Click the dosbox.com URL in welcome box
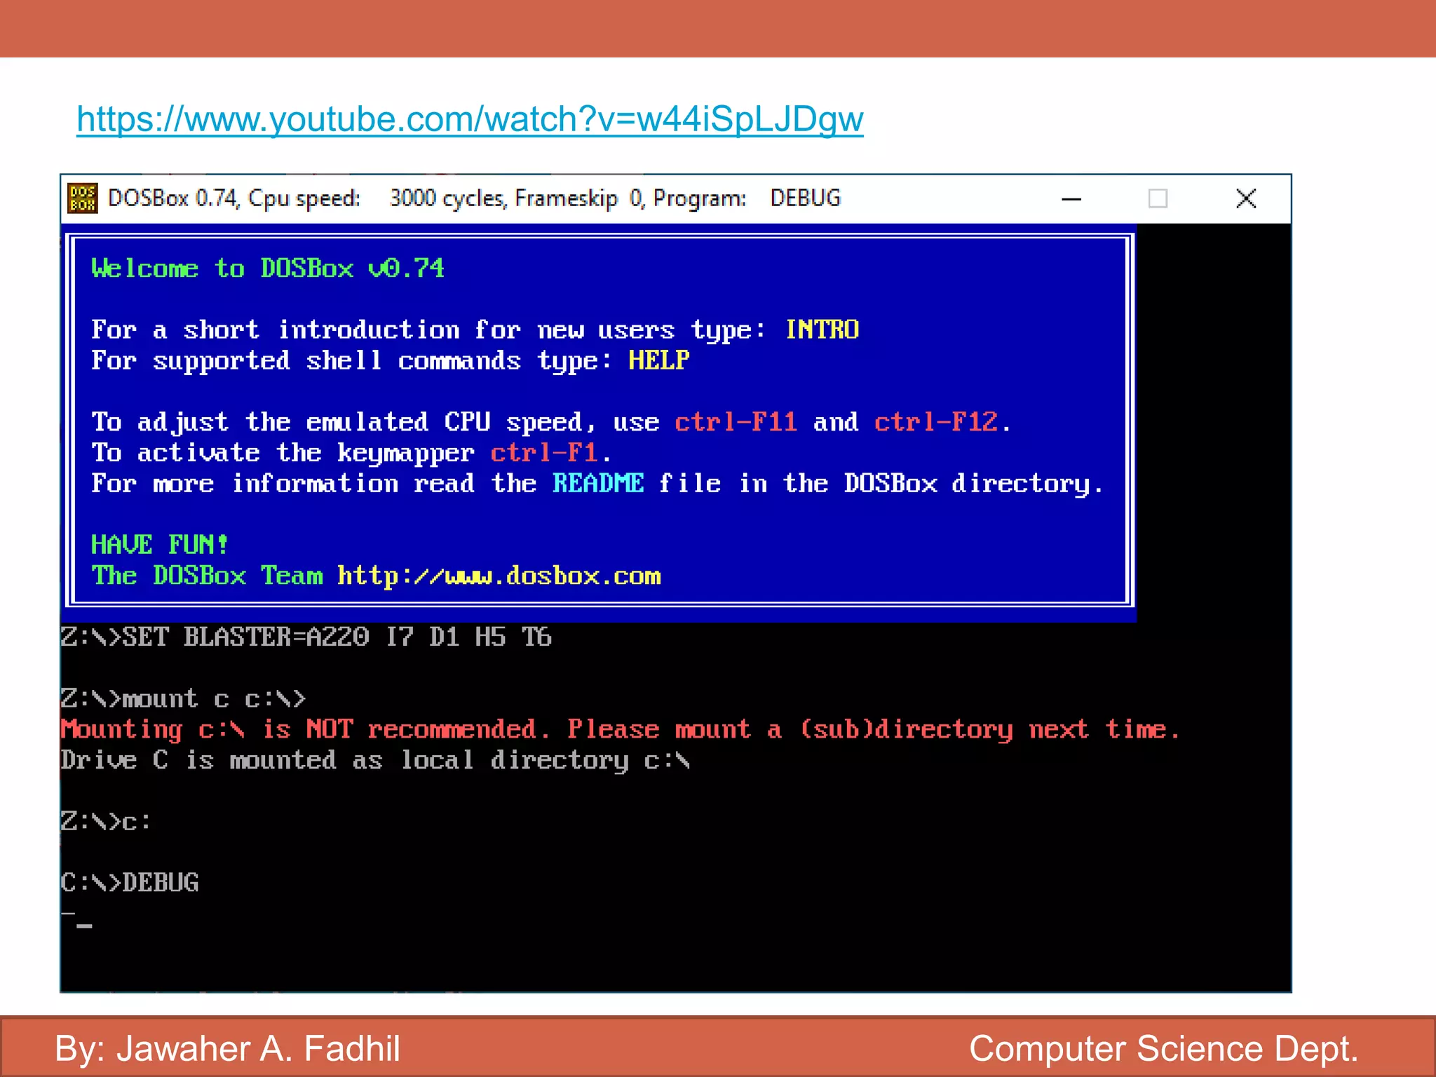The image size is (1436, 1077). click(x=499, y=576)
